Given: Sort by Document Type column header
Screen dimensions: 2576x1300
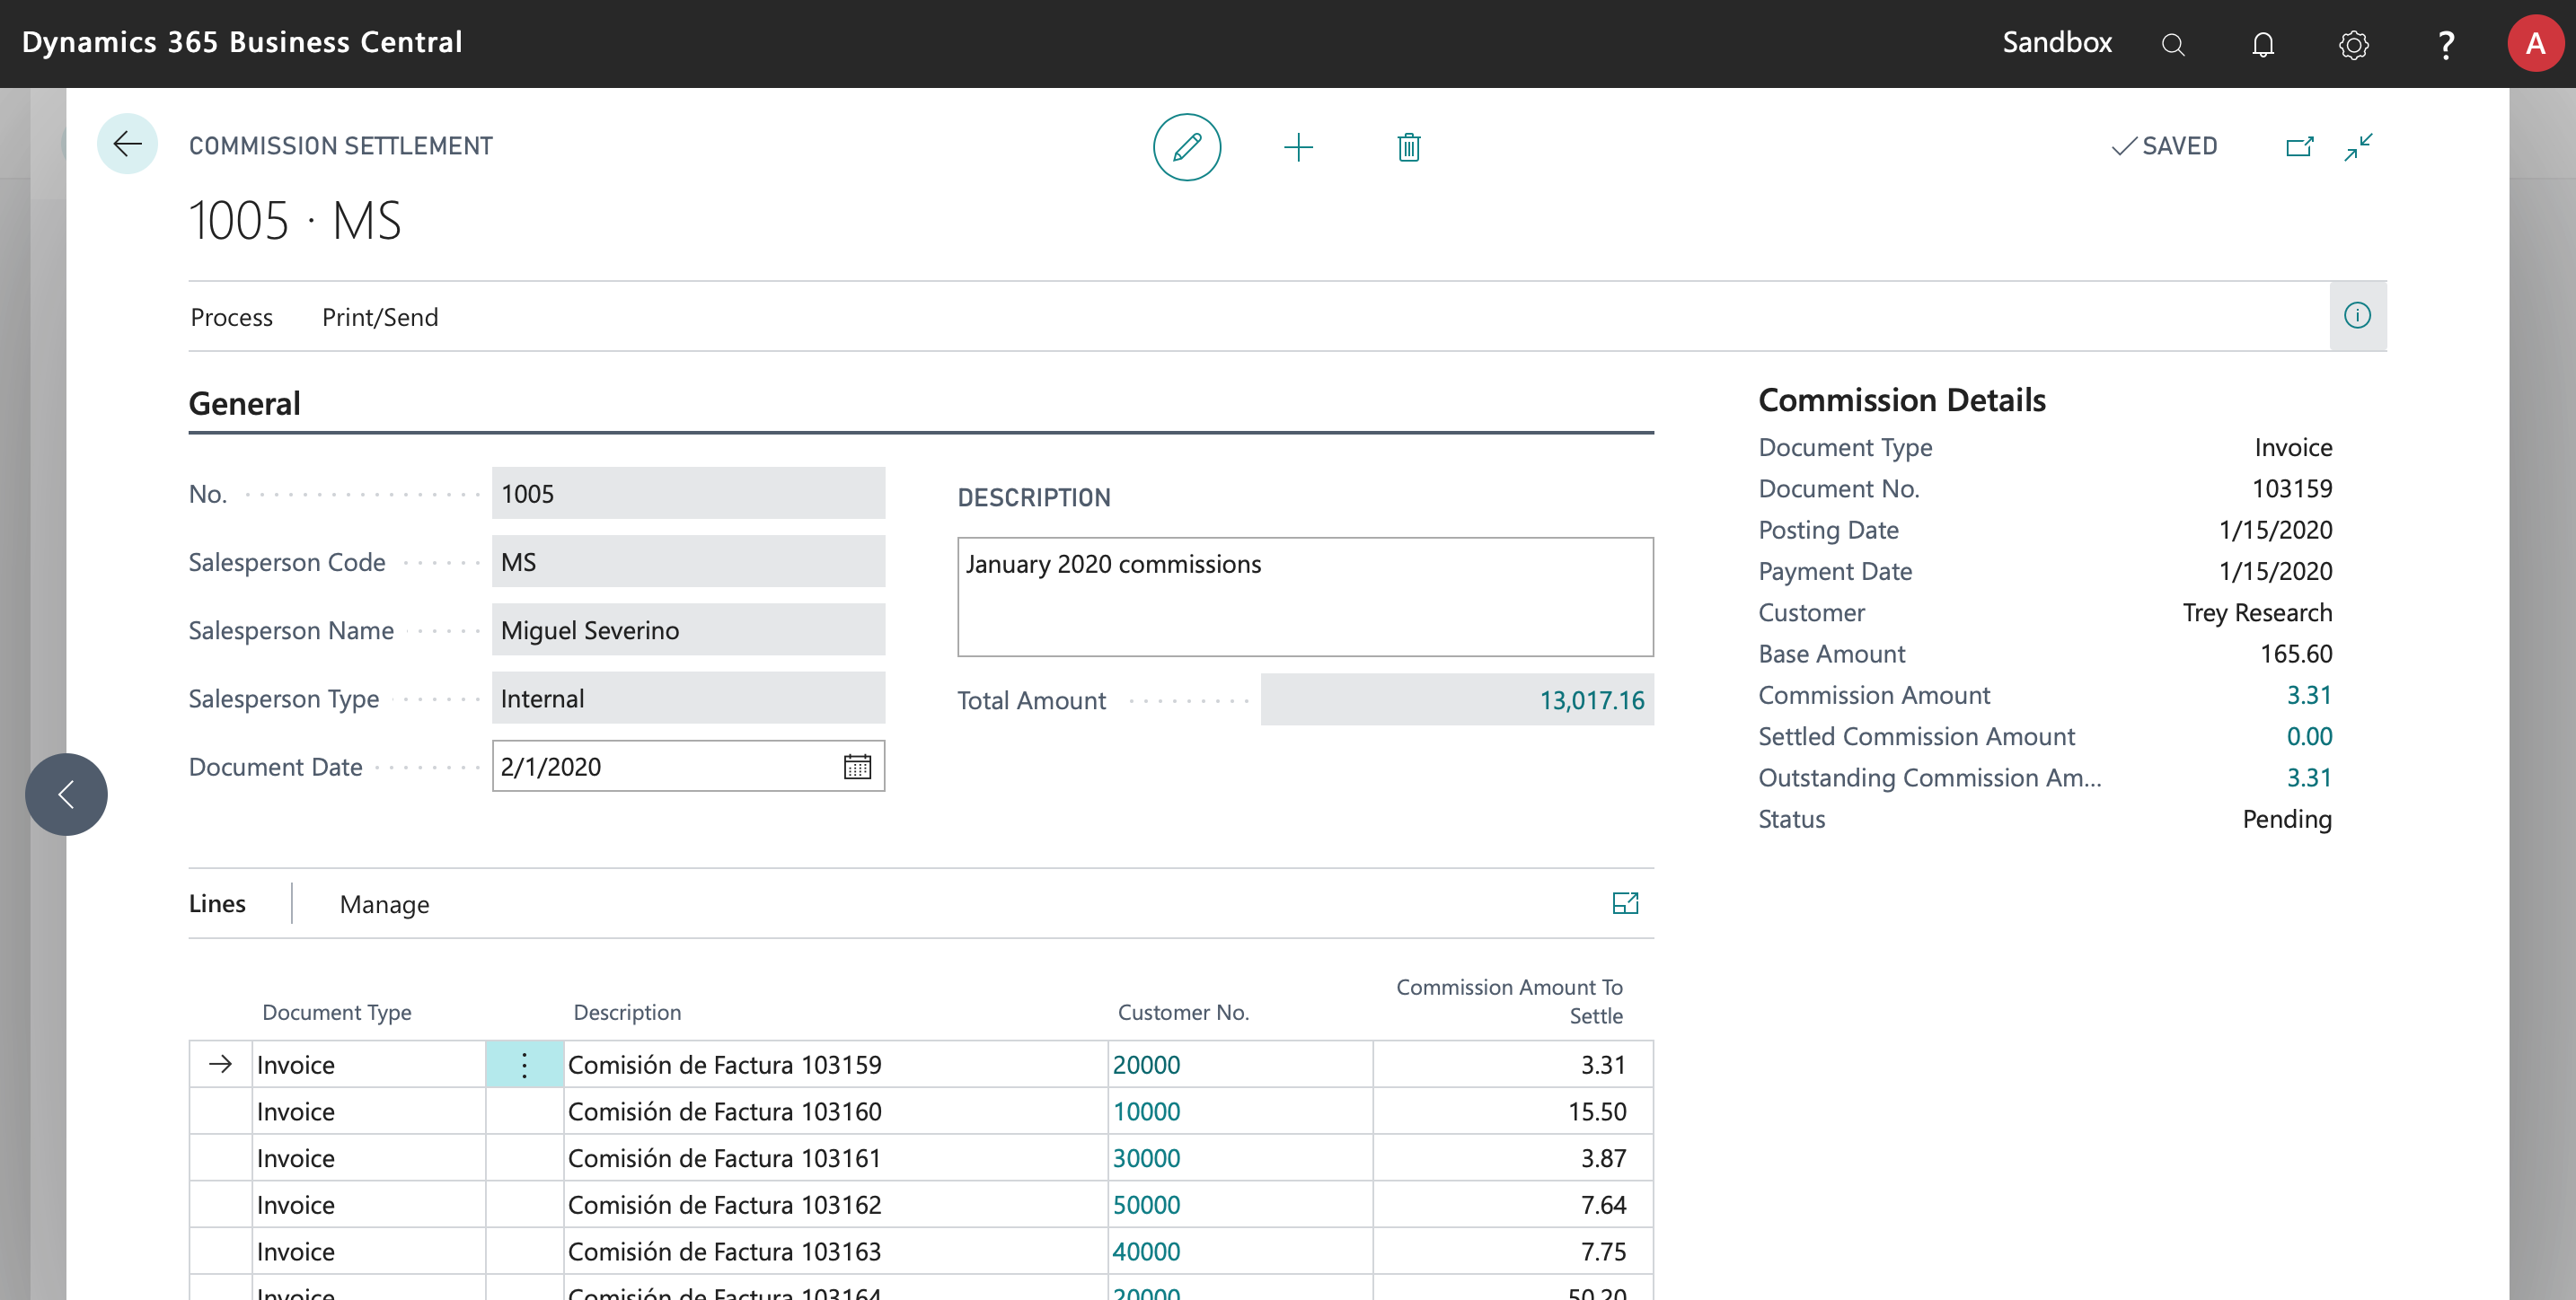Looking at the screenshot, I should tap(336, 1012).
